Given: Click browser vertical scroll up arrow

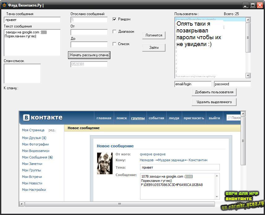Looking at the screenshot, I should click(243, 114).
